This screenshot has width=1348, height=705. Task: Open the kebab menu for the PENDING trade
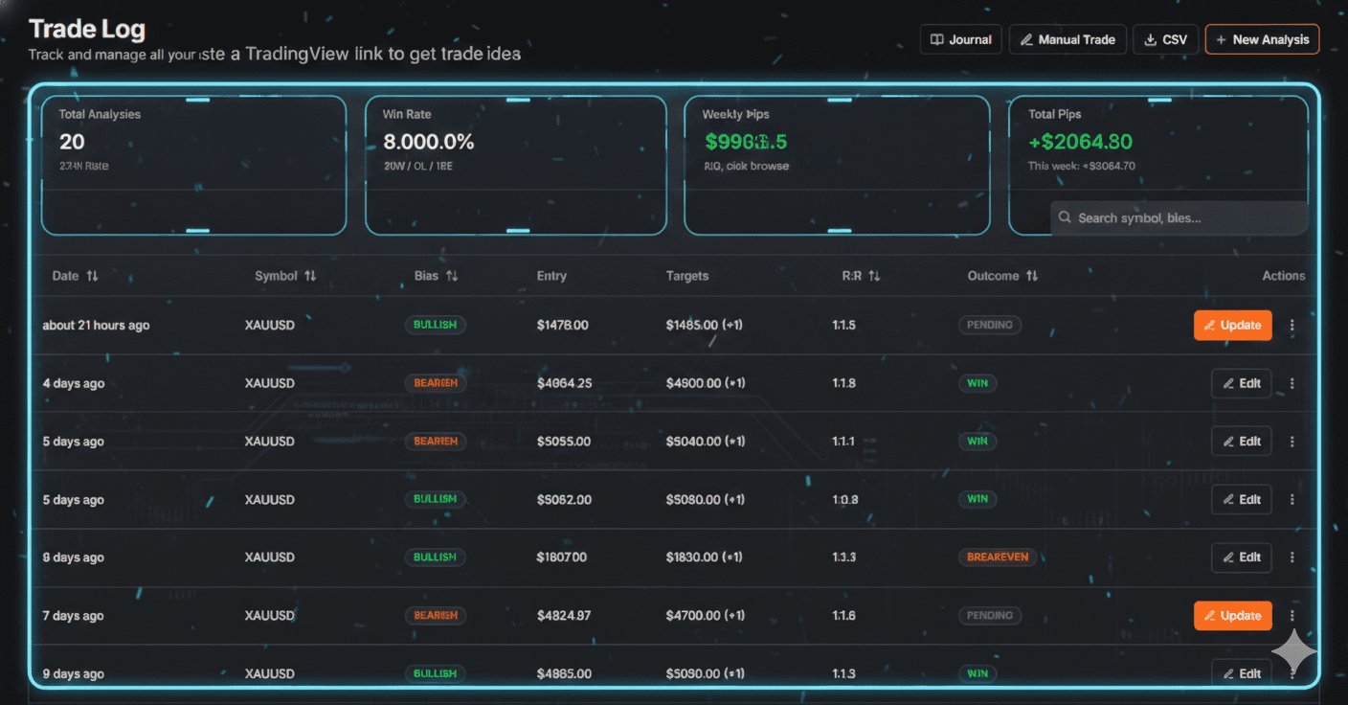point(1292,325)
